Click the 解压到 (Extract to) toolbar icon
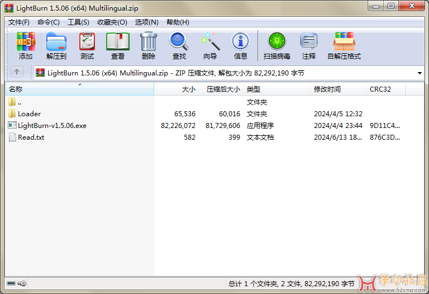 (x=56, y=41)
